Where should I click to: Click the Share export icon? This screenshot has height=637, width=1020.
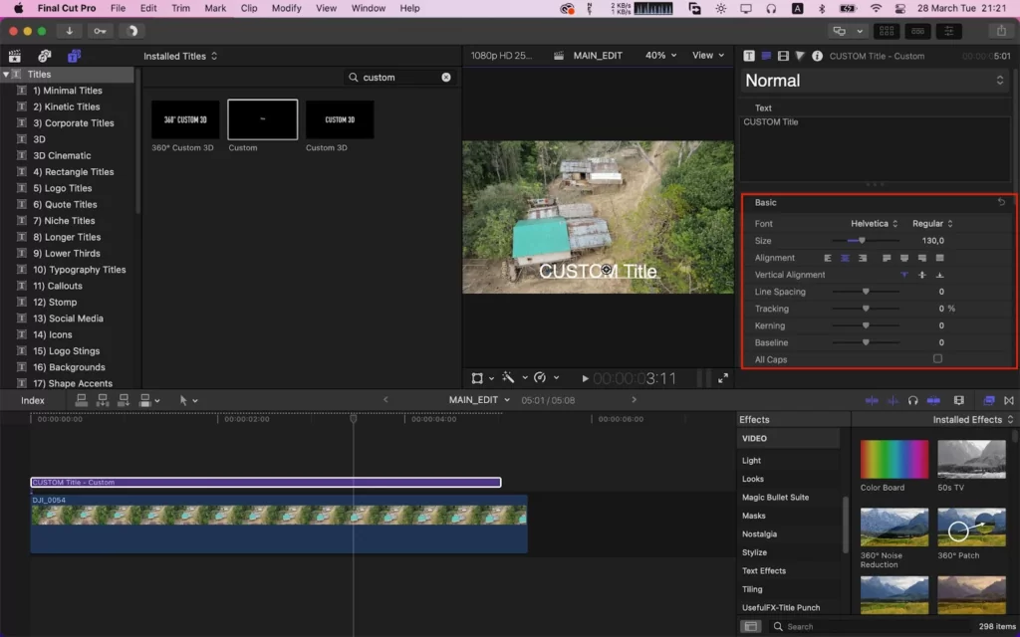coord(1001,31)
